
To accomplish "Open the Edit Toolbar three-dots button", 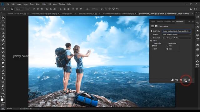I will (x=3, y=93).
